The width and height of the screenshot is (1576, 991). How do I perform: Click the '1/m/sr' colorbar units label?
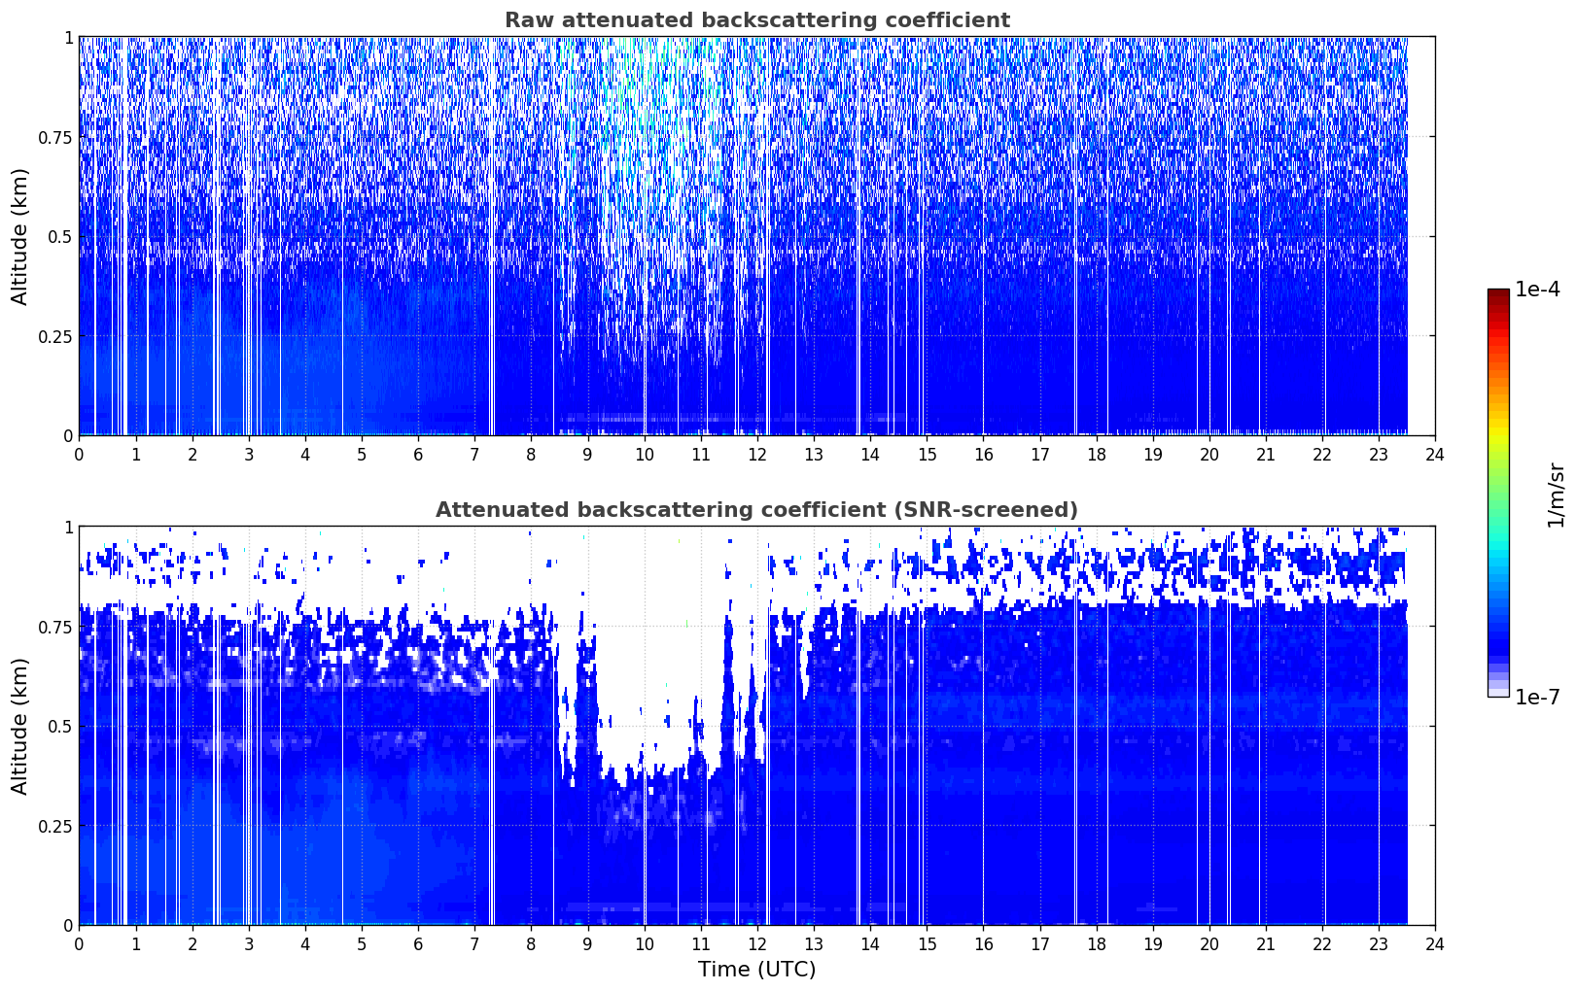1556,494
